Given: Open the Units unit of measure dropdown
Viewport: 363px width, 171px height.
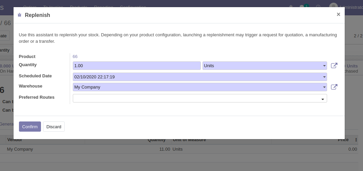Looking at the screenshot, I should [264, 66].
